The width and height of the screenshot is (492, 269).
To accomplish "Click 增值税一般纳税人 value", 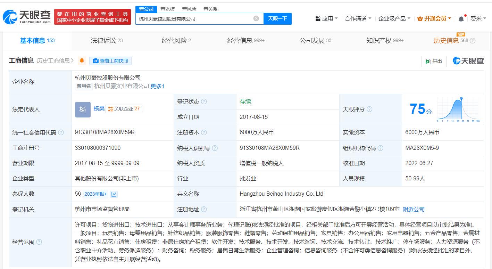I will pyautogui.click(x=261, y=163).
